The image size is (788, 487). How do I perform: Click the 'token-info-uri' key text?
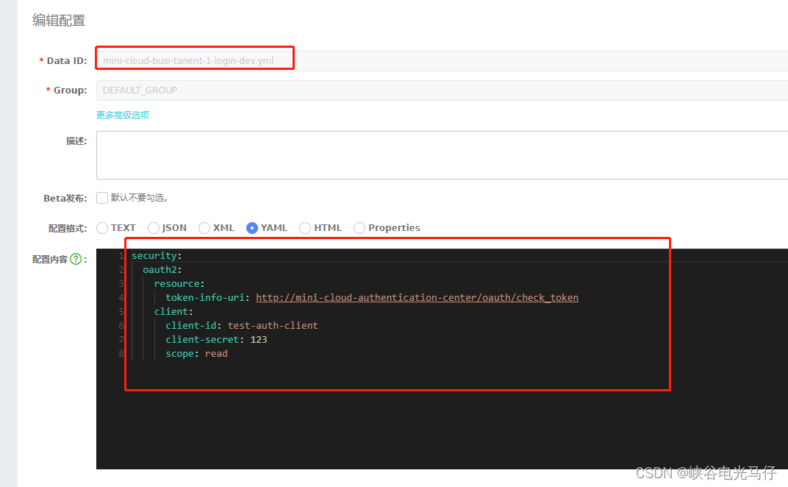[205, 297]
